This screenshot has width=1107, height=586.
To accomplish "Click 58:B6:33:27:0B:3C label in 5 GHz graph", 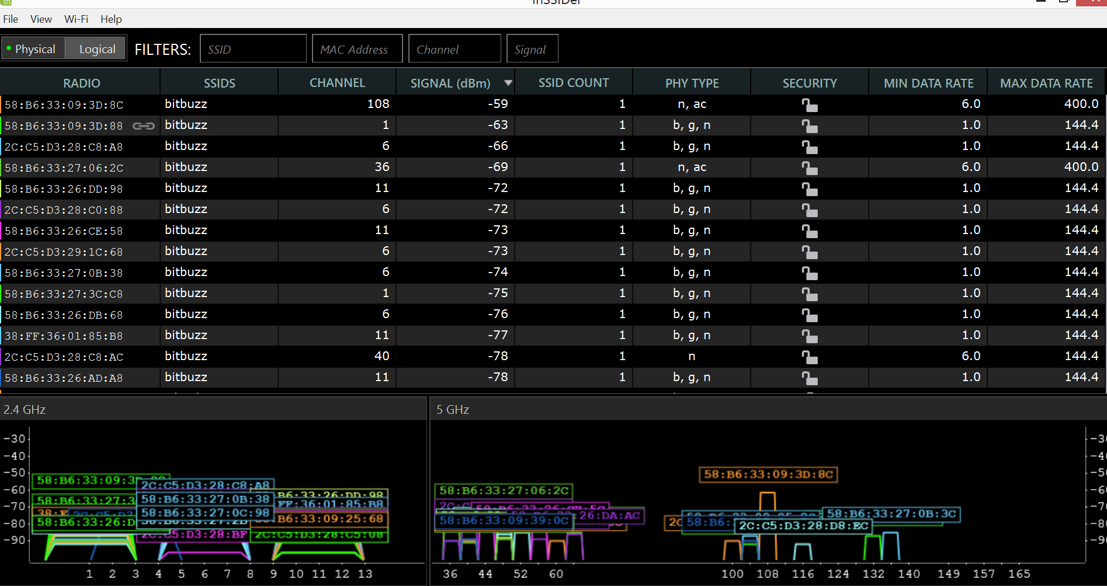I will click(891, 514).
